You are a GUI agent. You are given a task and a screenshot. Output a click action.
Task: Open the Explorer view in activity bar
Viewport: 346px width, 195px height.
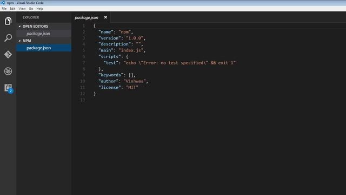(x=8, y=21)
